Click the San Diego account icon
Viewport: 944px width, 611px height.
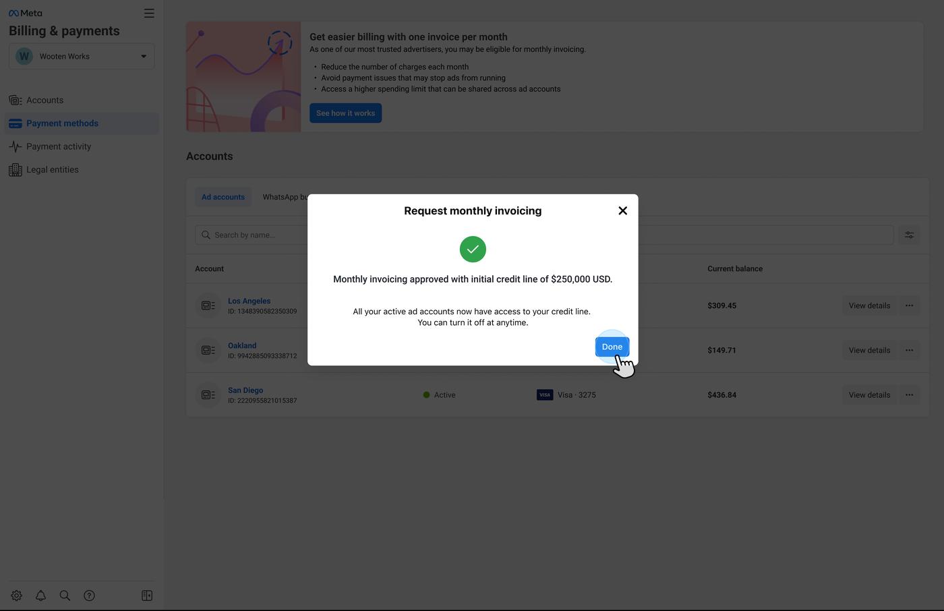pos(208,395)
